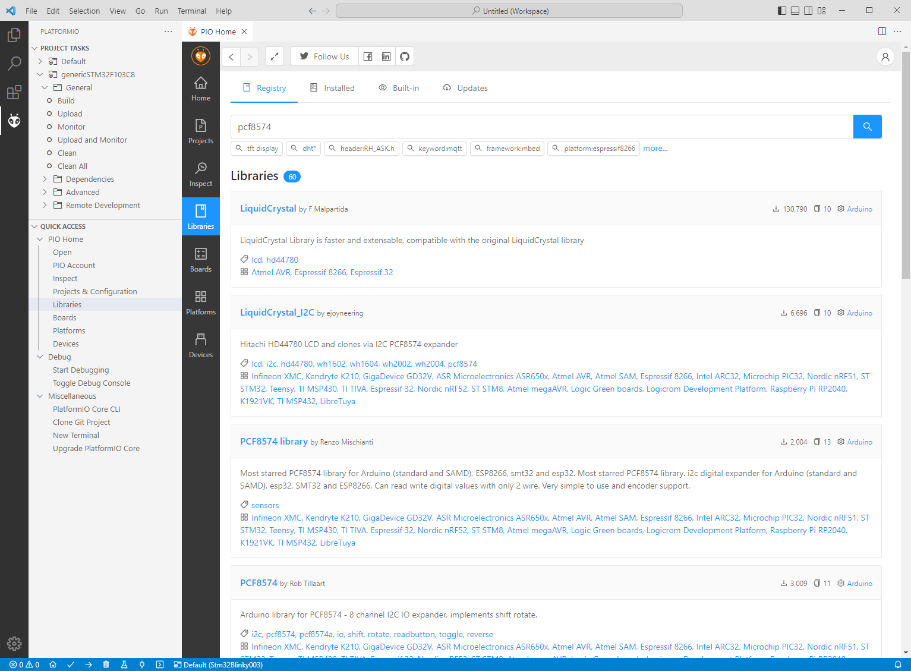Collapse the Miscellaneous group

pos(40,396)
